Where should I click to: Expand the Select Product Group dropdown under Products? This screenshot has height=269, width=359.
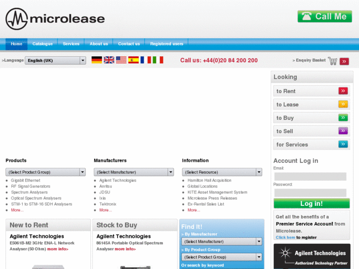45,172
